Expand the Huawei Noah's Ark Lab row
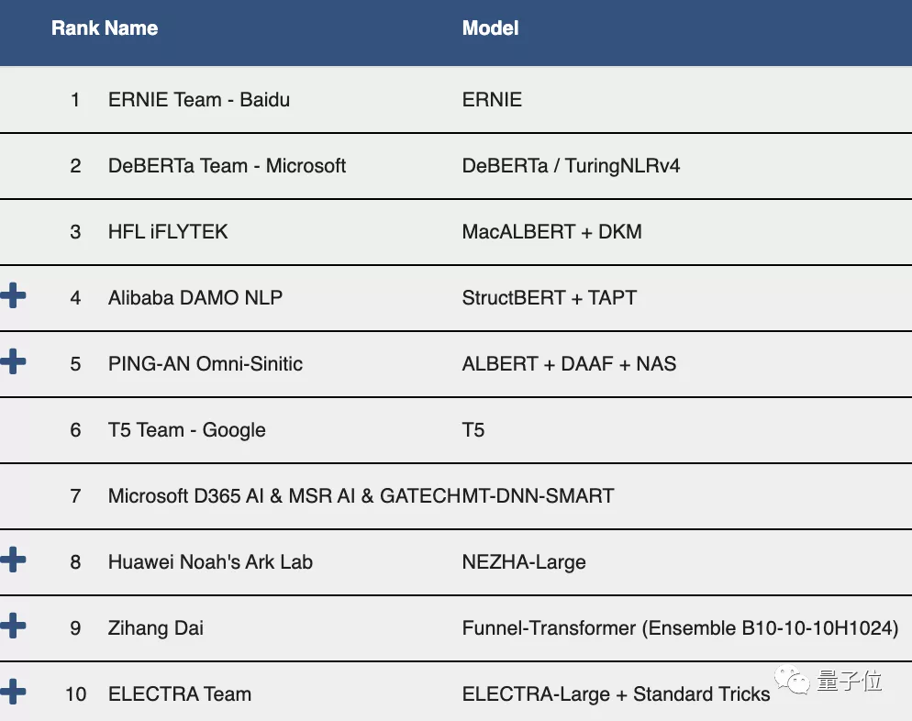The height and width of the screenshot is (721, 912). click(13, 560)
